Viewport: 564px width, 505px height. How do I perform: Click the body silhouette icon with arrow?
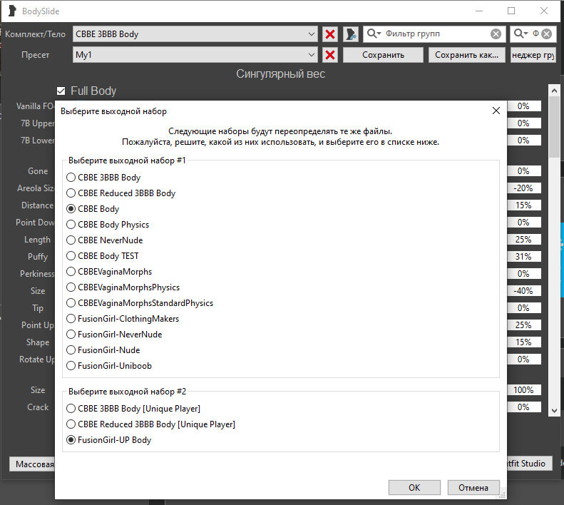point(351,34)
